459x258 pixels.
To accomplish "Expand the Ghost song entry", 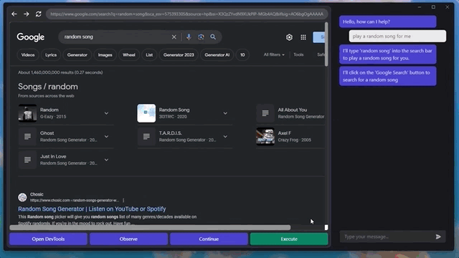I will pyautogui.click(x=106, y=137).
